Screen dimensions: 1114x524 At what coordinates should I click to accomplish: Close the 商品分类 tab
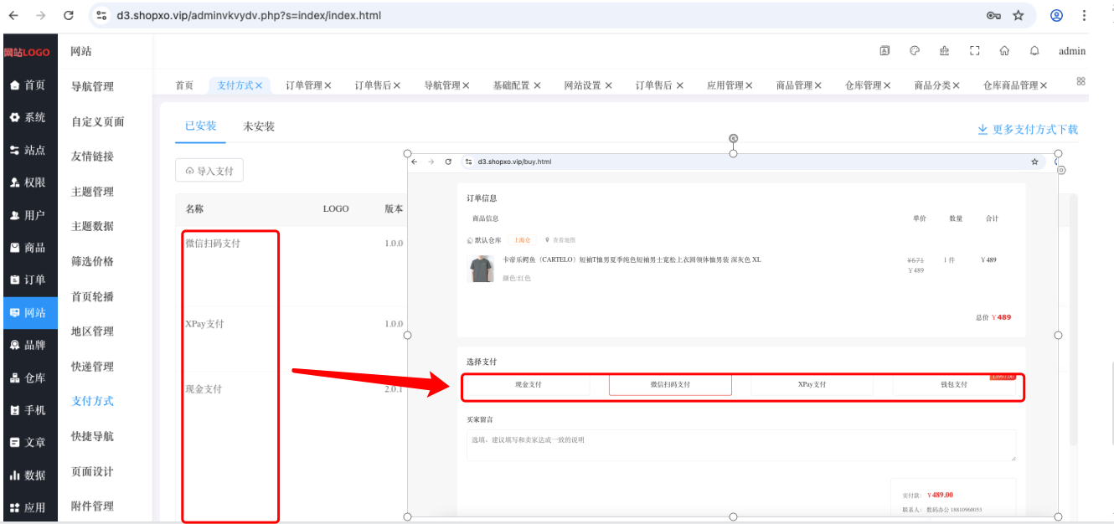click(x=956, y=85)
